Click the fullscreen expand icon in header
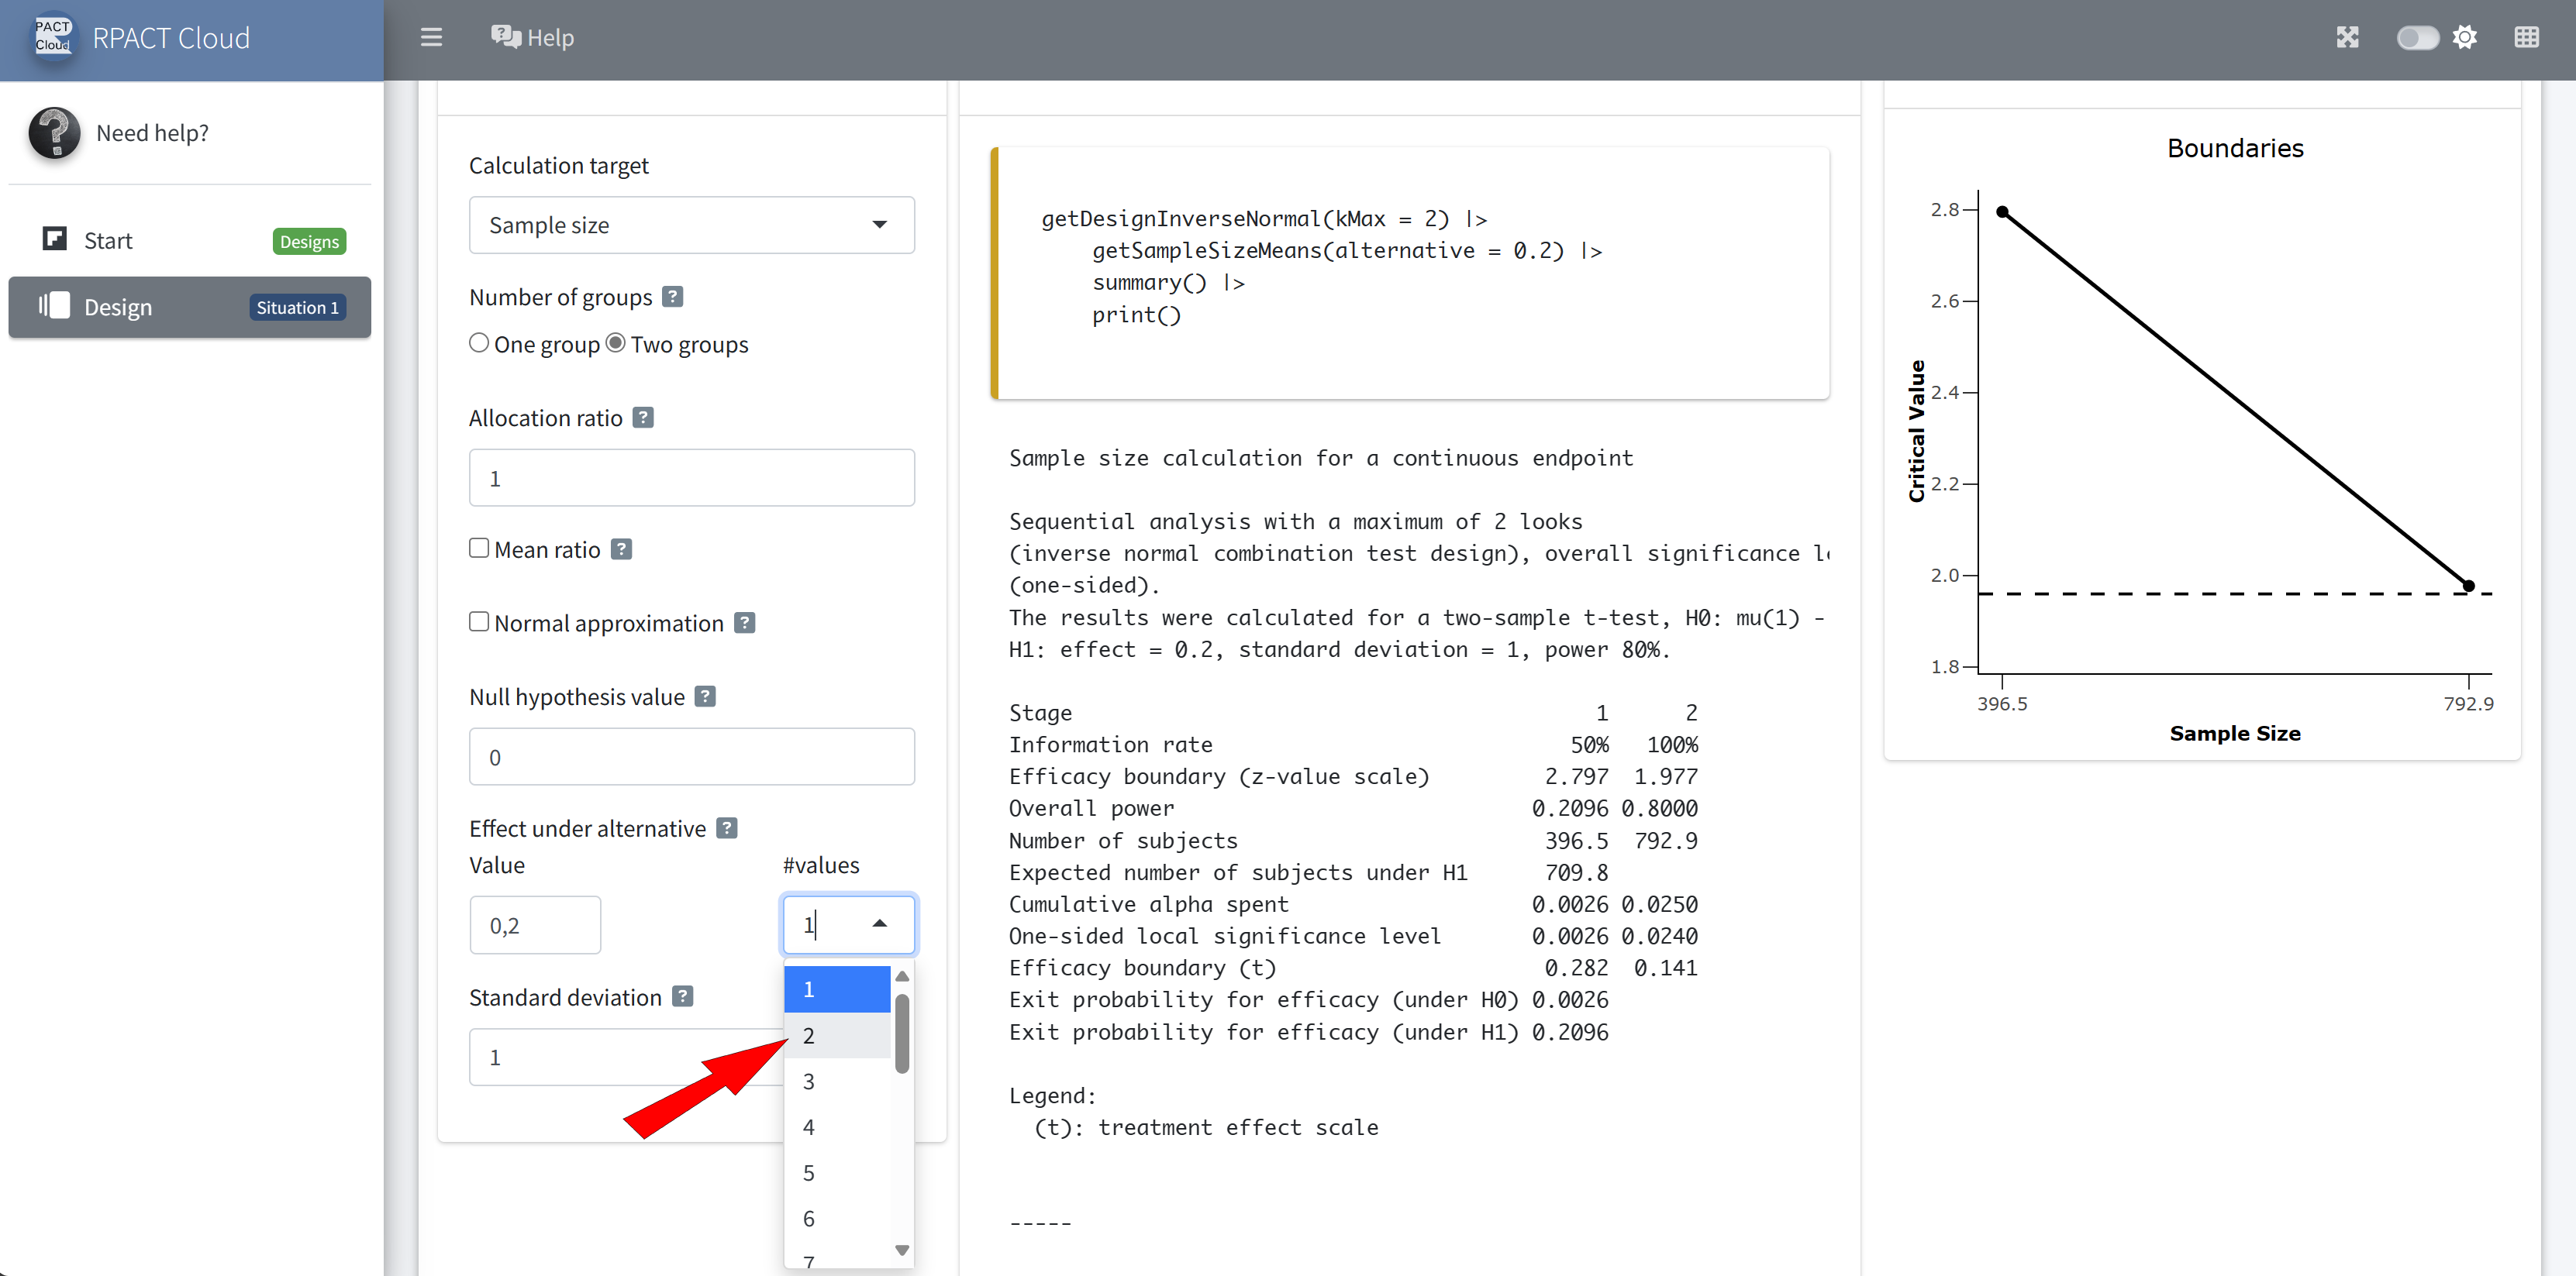Viewport: 2576px width, 1276px height. tap(2347, 38)
